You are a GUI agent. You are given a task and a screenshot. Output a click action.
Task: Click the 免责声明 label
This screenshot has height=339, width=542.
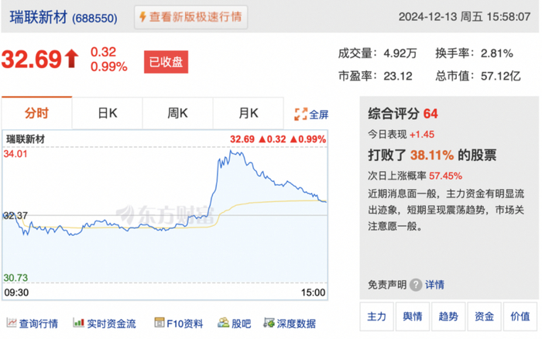pos(387,285)
